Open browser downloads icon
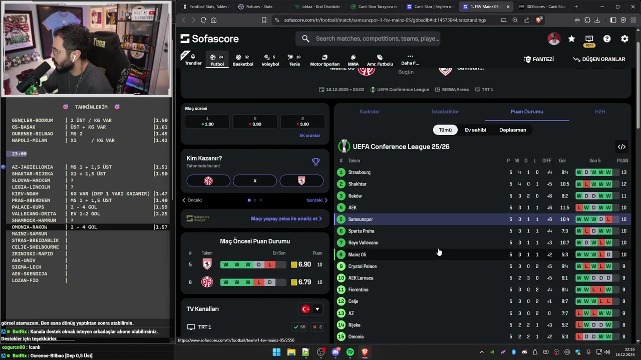Image resolution: width=641 pixels, height=360 pixels. click(x=597, y=20)
